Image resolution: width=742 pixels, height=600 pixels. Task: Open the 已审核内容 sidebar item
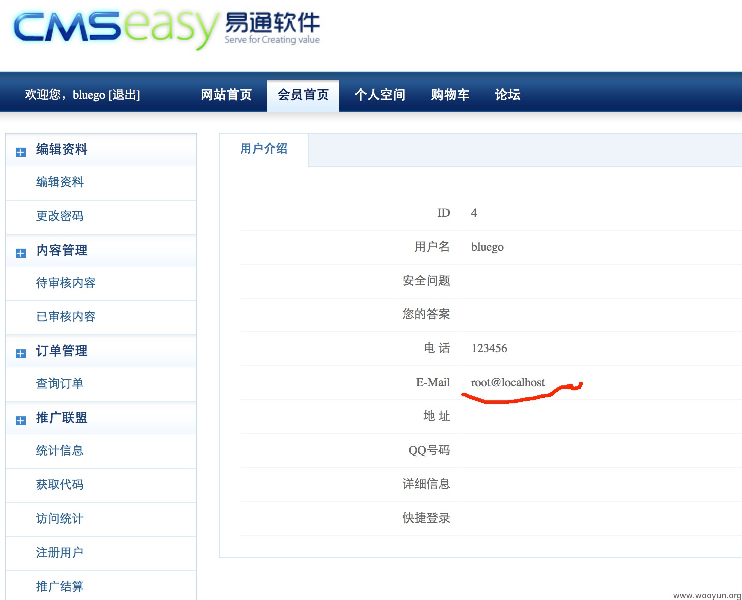66,317
